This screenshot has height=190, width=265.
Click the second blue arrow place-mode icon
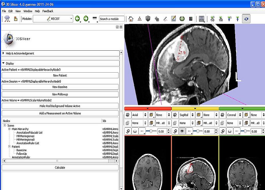pos(238,19)
